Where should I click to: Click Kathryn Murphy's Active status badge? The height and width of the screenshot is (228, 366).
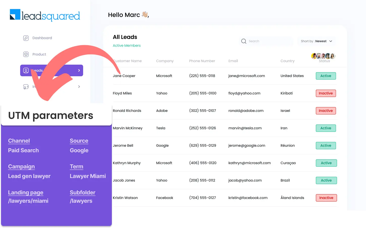tap(326, 163)
